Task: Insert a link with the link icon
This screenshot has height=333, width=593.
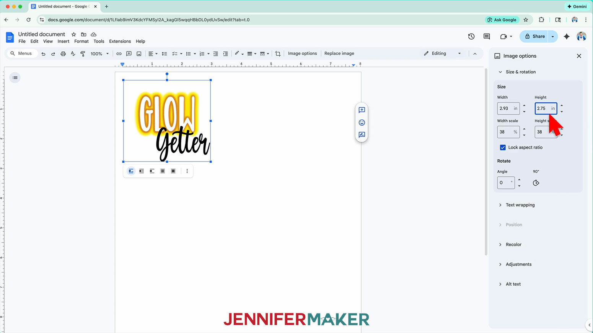Action: pyautogui.click(x=119, y=54)
